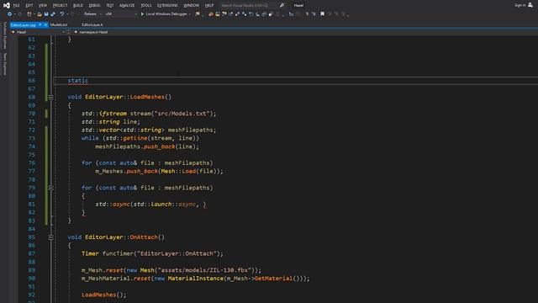Open the HELP menu
Screen dimensions: 538x303
coord(209,6)
